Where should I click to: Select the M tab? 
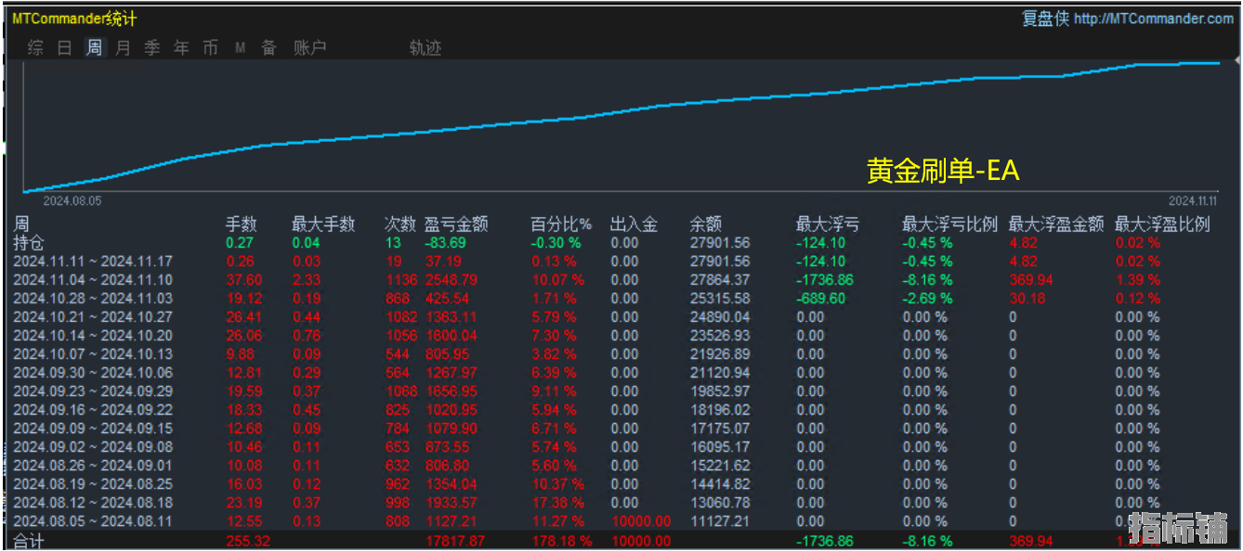click(x=240, y=47)
